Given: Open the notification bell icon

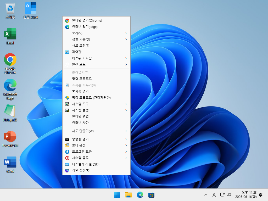Looking at the screenshot, I should click(x=261, y=195).
